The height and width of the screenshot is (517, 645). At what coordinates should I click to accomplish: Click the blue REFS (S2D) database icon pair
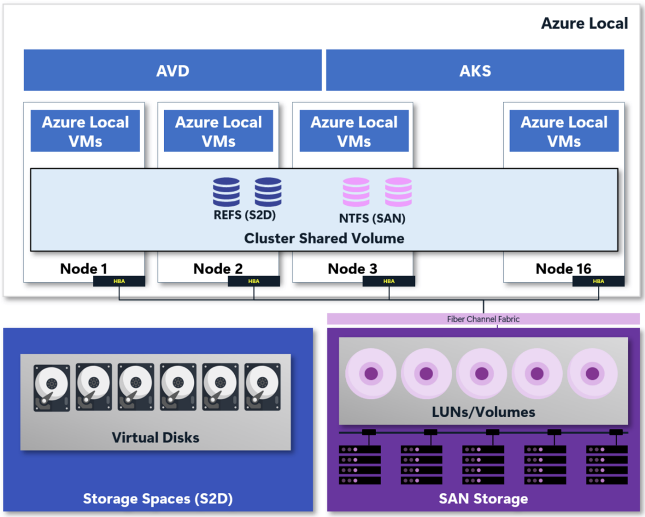point(247,192)
